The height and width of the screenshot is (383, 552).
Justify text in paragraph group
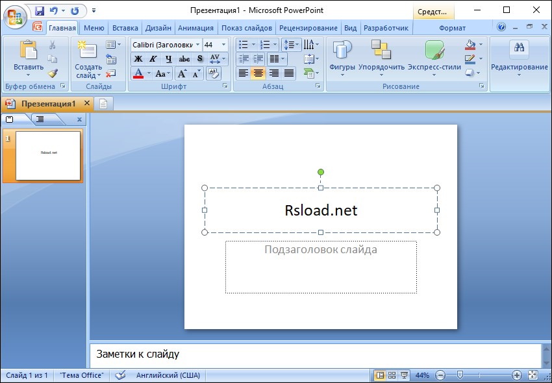click(x=289, y=73)
